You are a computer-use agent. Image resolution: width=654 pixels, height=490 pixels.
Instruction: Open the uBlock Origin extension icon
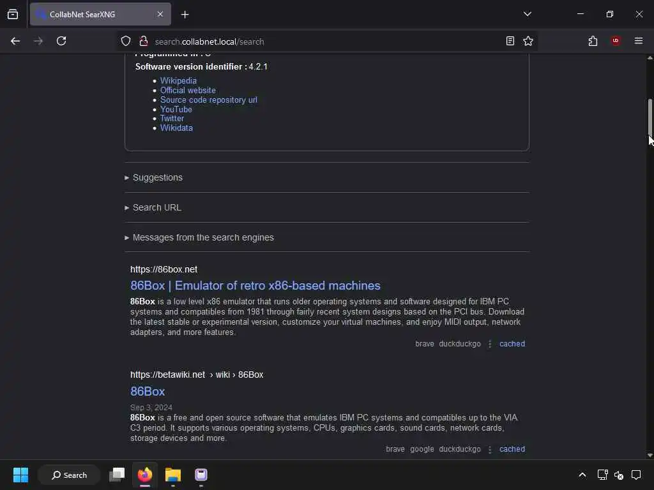616,41
